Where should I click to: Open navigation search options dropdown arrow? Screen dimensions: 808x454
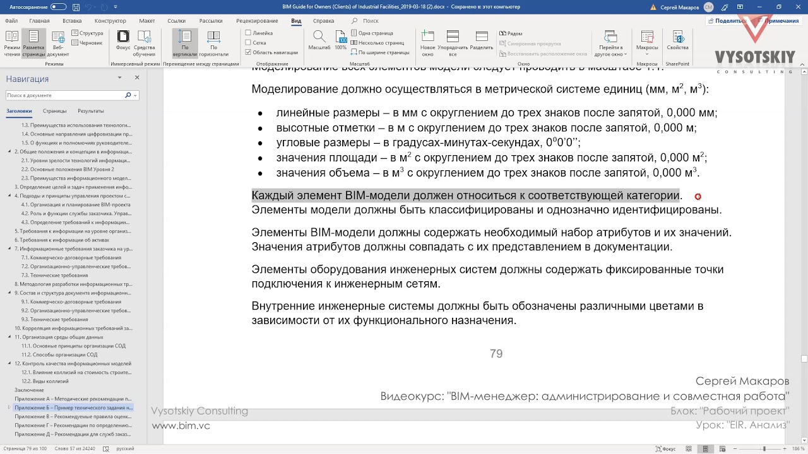135,95
